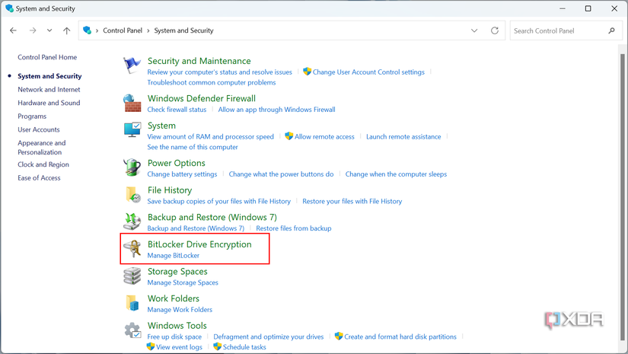Click Save backup copies with File History
The width and height of the screenshot is (628, 354).
coord(218,202)
